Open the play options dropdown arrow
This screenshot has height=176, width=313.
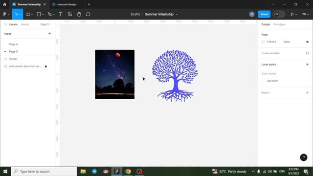click(x=296, y=14)
